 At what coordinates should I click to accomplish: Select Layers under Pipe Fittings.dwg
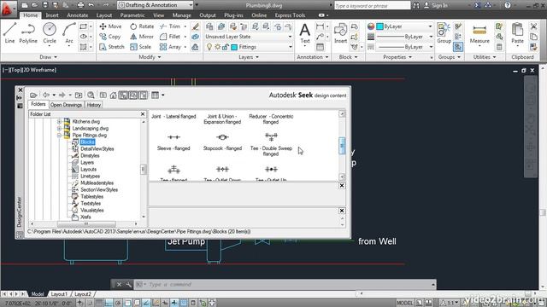[x=87, y=162]
